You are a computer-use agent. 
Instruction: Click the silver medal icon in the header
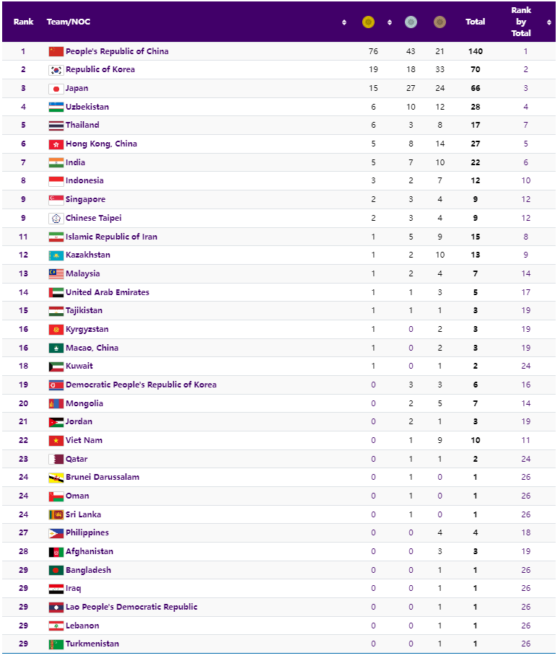point(411,22)
